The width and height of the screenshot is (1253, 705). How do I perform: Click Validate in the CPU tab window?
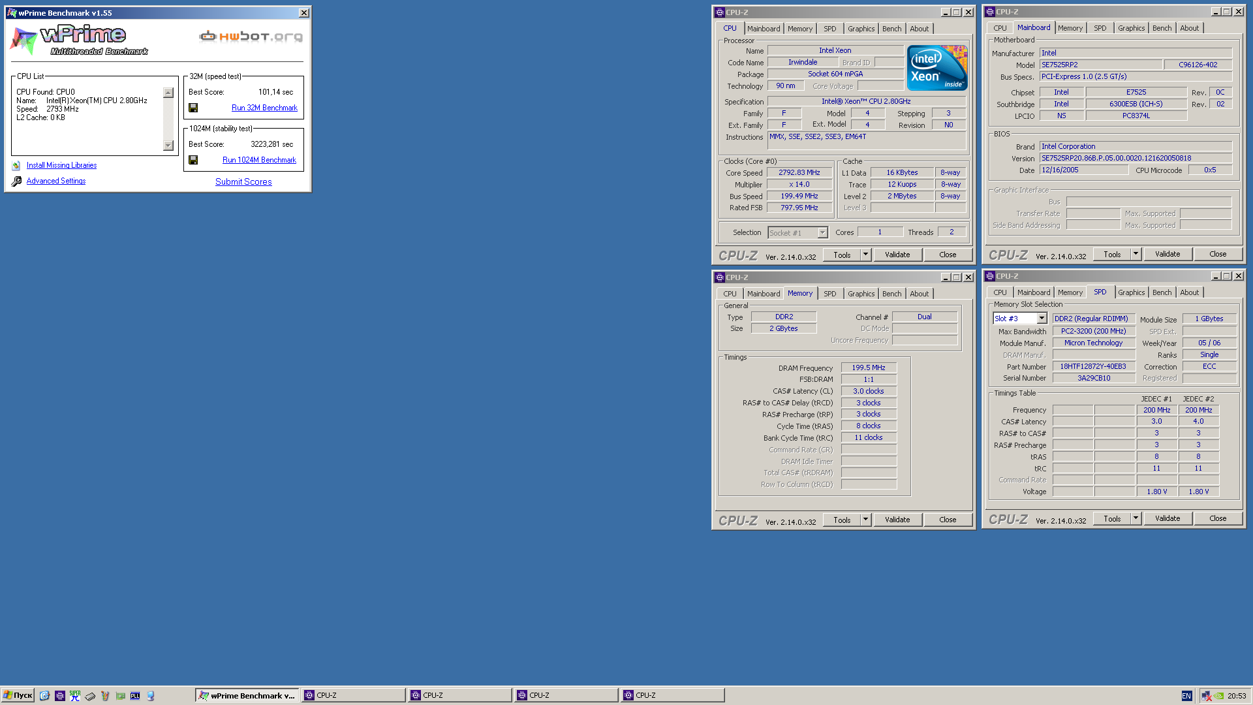click(x=897, y=255)
